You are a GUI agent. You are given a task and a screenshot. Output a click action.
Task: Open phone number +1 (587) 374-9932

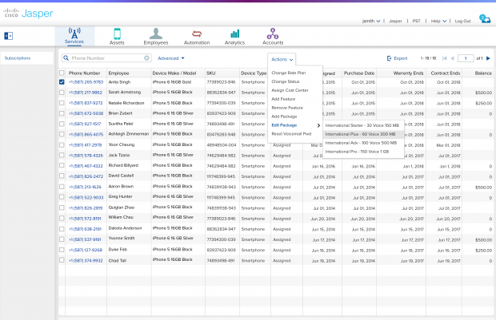(86, 261)
